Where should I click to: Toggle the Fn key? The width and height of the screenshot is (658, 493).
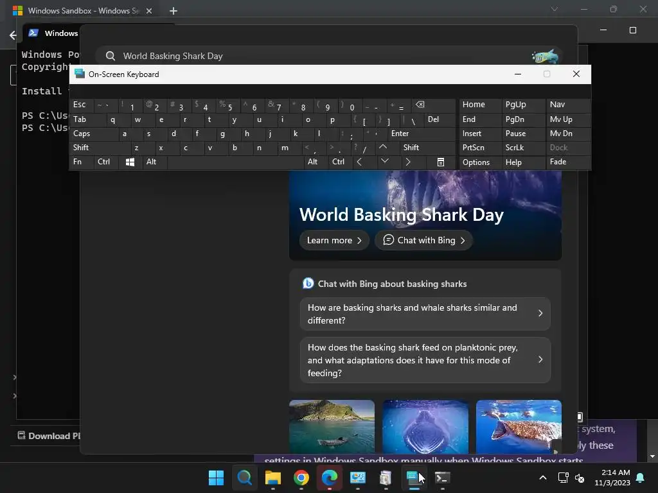[x=82, y=162]
